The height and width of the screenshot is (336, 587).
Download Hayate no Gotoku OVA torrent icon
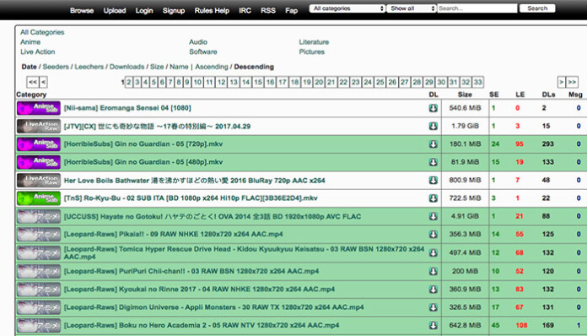434,216
